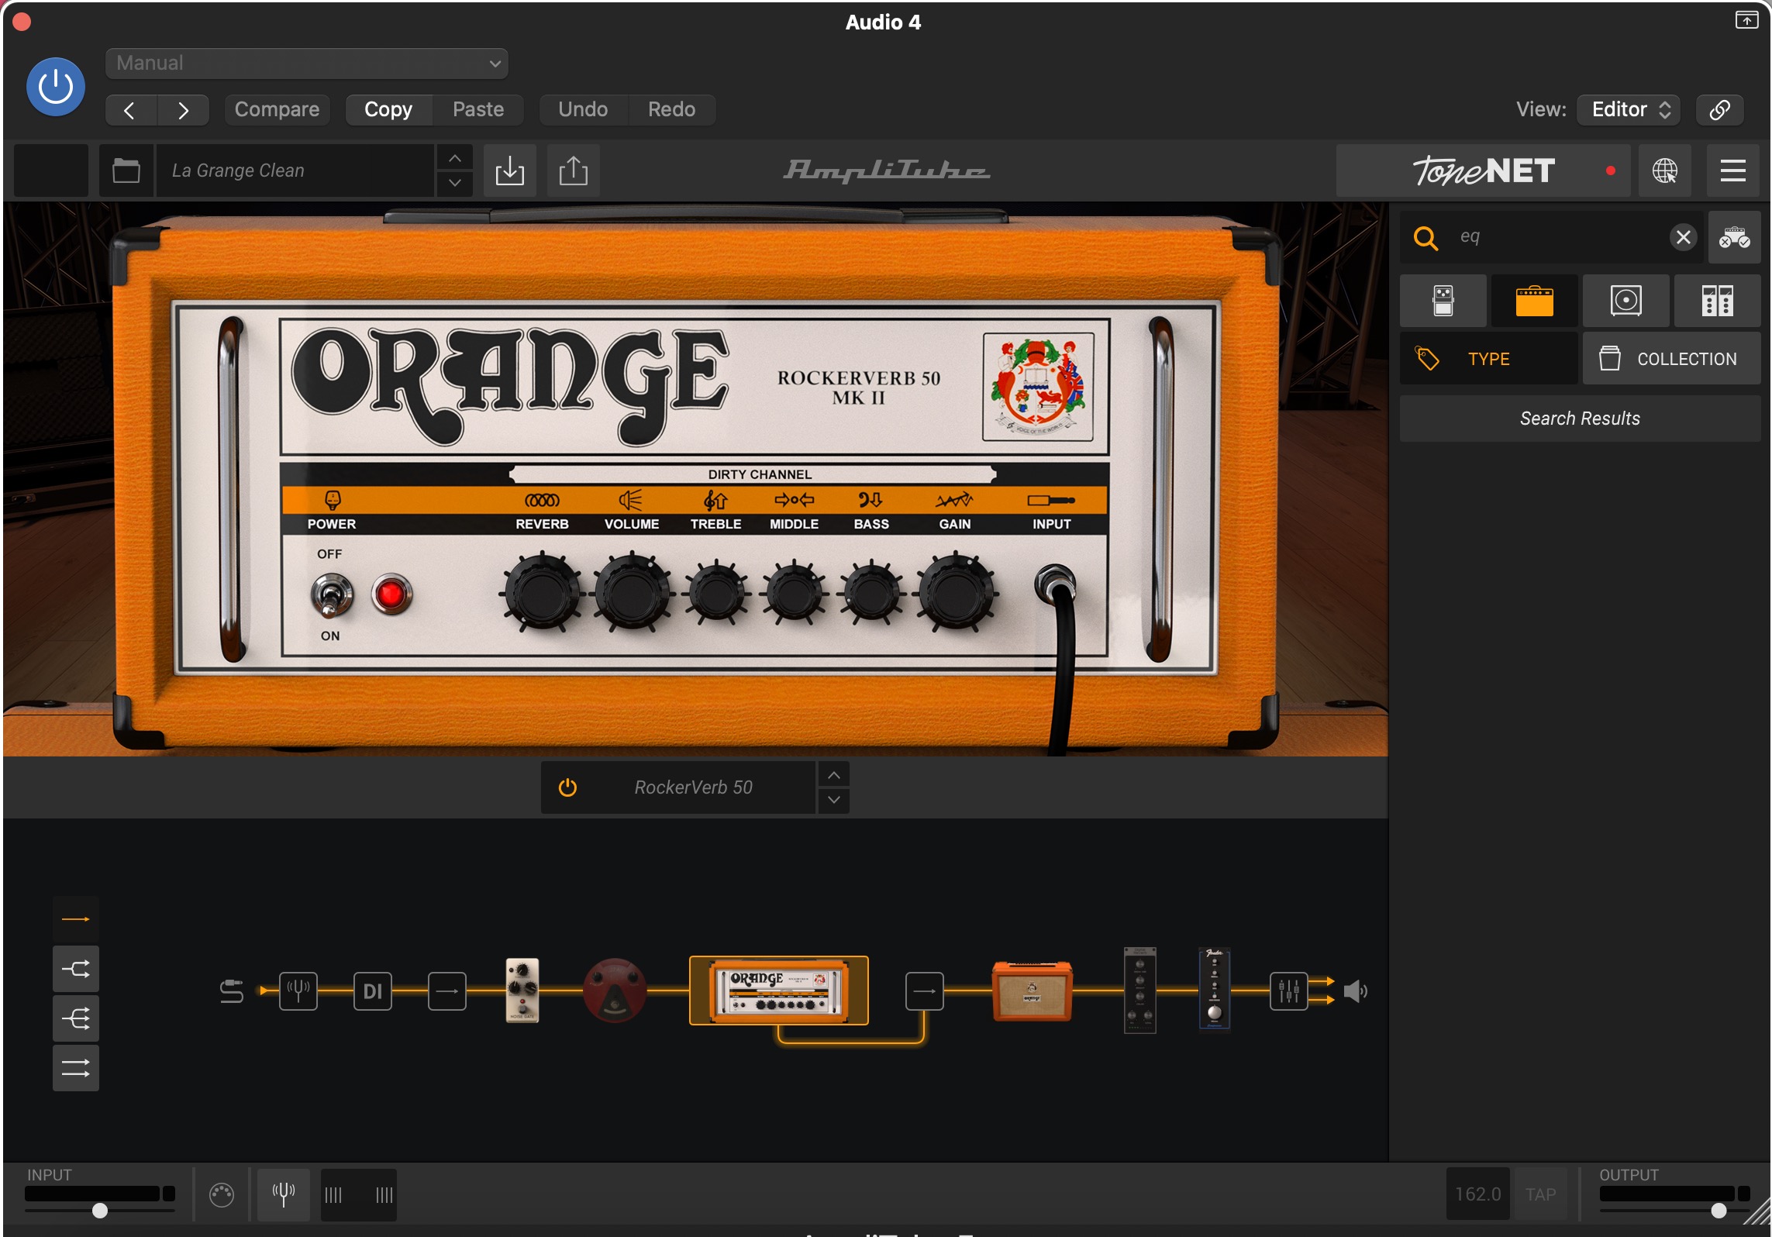Click the TAP tempo button

(x=1540, y=1195)
